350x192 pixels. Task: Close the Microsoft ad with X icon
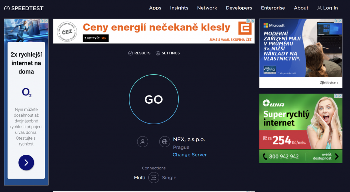(340, 21)
